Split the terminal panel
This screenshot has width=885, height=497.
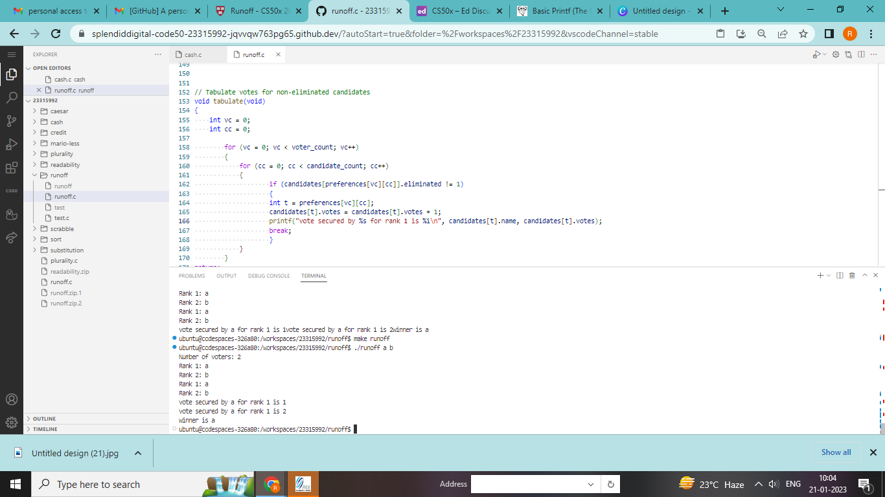[840, 276]
